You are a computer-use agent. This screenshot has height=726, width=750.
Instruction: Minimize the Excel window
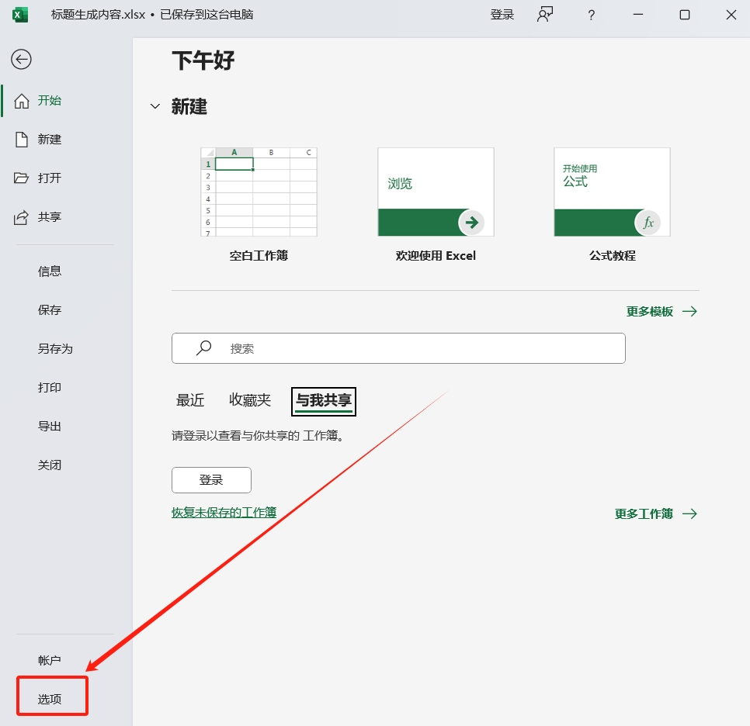tap(638, 15)
